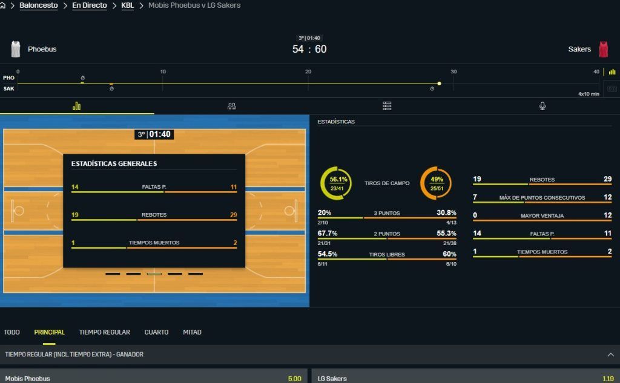Click the TIROS DE CAMPO label
This screenshot has width=620, height=383.
point(387,183)
